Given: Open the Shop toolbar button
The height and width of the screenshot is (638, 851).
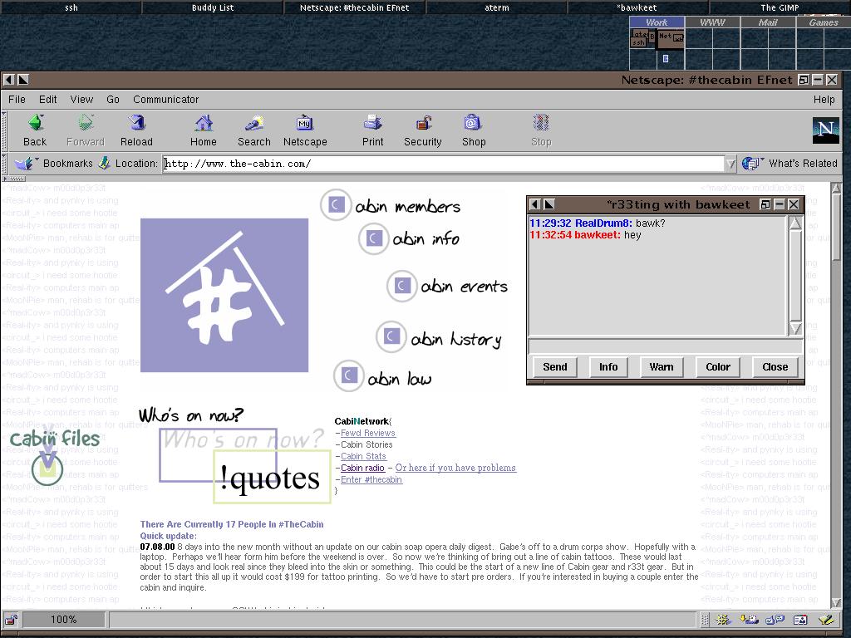Looking at the screenshot, I should click(x=474, y=130).
